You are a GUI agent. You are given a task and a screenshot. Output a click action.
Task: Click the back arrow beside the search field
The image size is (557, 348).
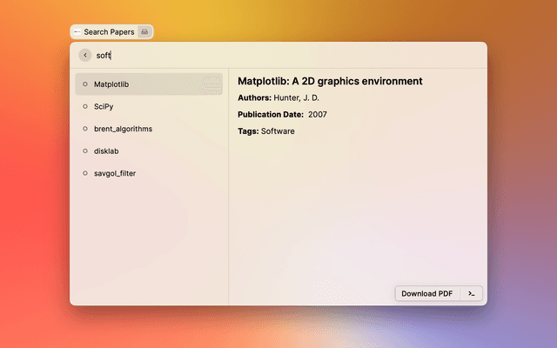point(84,55)
